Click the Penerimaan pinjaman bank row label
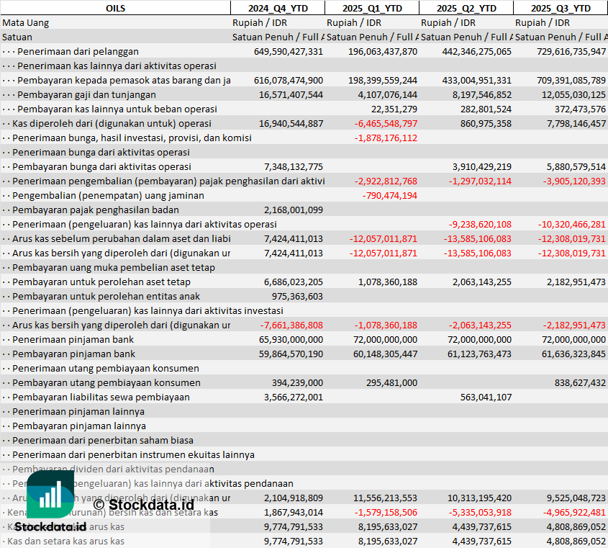Screen dimensions: 608x548 (x=73, y=339)
